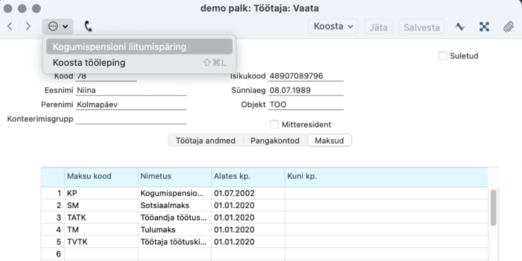The image size is (522, 261).
Task: Click the Isikukood field 48907089796
Action: [306, 76]
